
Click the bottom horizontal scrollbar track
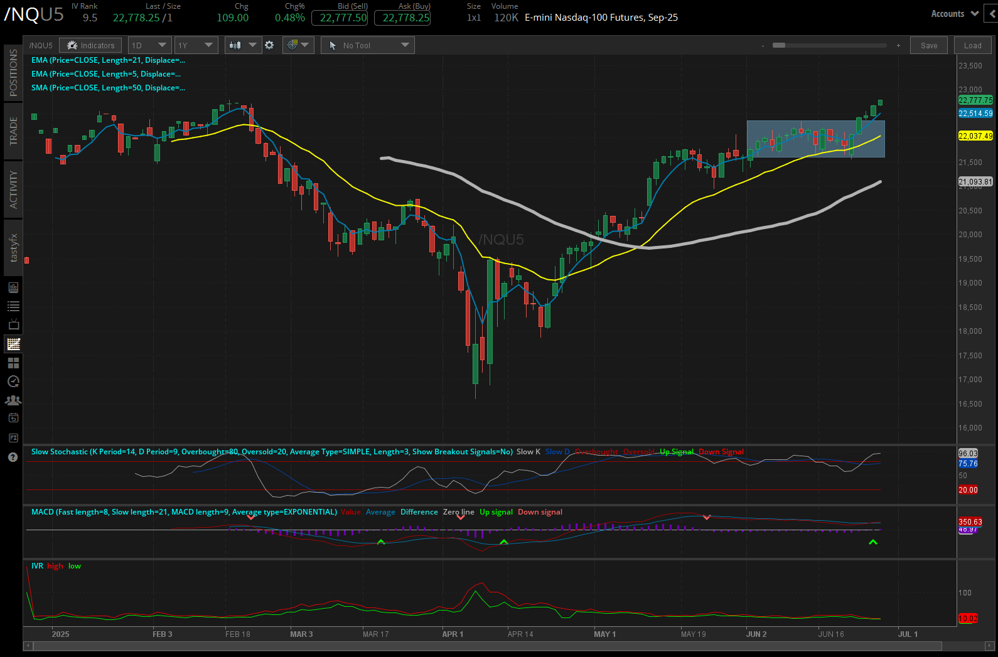(x=486, y=646)
